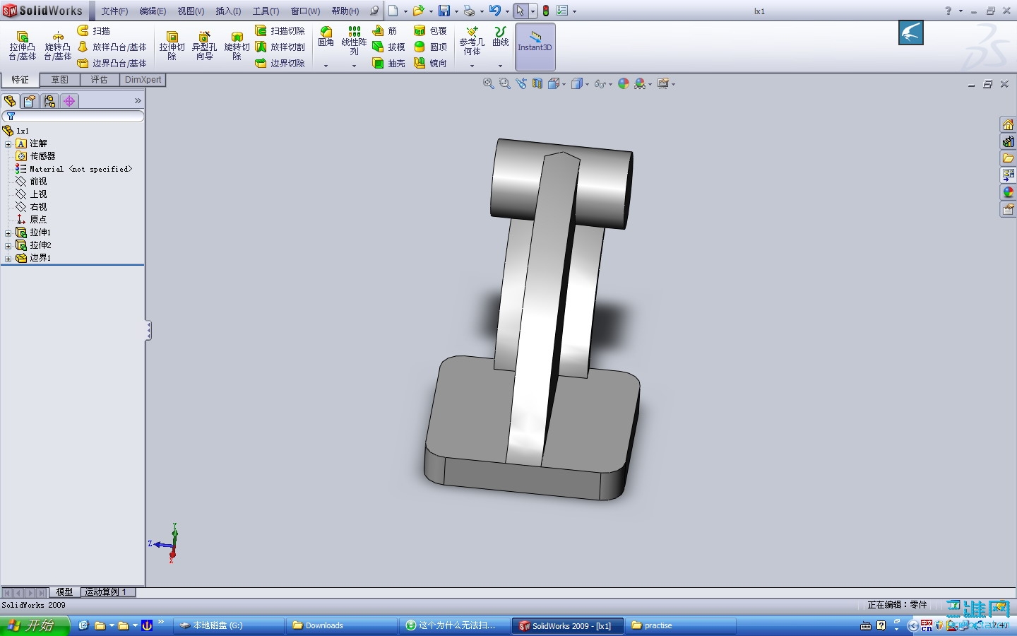Choose the 扫描 sweep boss feature
The image size is (1017, 636).
[93, 30]
